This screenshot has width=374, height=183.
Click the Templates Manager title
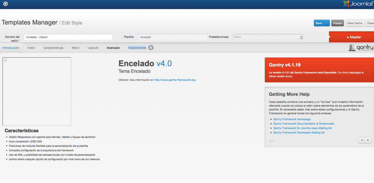30,23
